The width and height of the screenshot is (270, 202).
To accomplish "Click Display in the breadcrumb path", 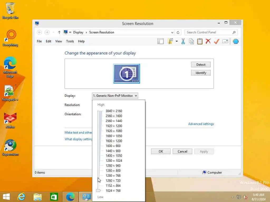I will coord(78,32).
